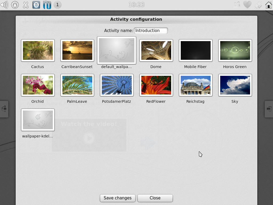The width and height of the screenshot is (273, 205).
Task: Click the Reichstag label text
Action: click(195, 101)
